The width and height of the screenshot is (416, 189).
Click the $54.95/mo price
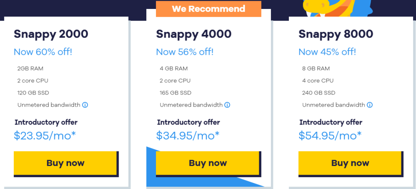330,135
